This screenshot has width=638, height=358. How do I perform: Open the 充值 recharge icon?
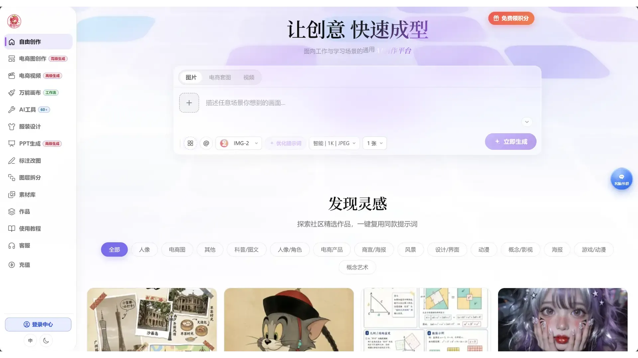12,265
